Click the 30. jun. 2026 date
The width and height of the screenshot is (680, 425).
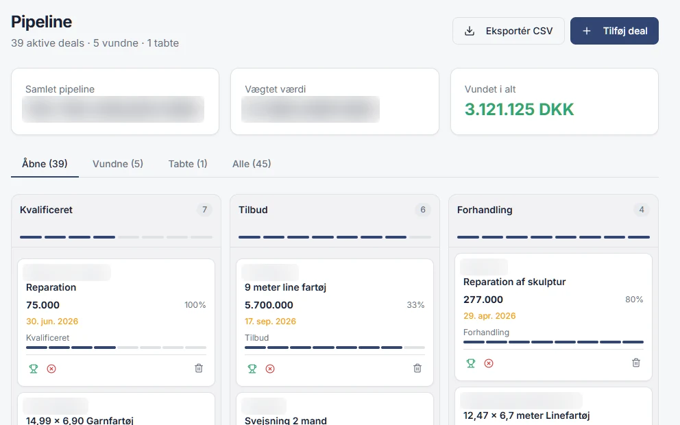click(x=52, y=321)
